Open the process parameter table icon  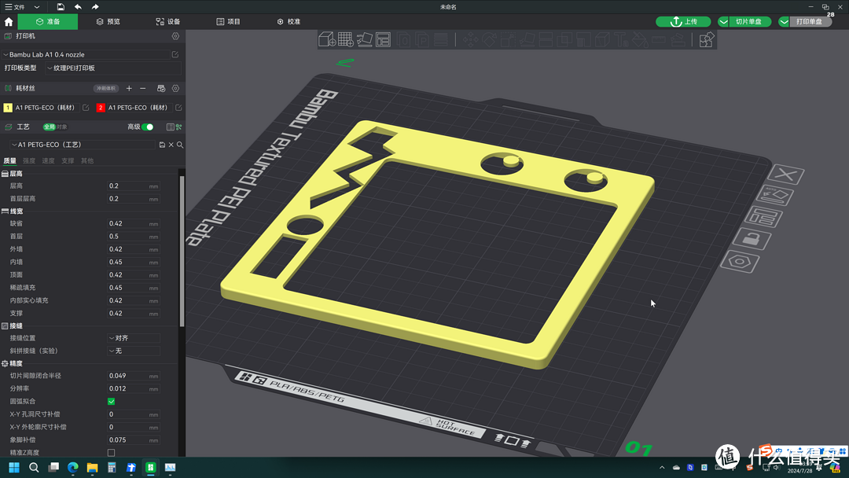pos(170,127)
